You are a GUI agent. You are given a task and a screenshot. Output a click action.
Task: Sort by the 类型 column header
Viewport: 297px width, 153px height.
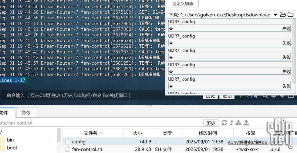pyautogui.click(x=167, y=133)
